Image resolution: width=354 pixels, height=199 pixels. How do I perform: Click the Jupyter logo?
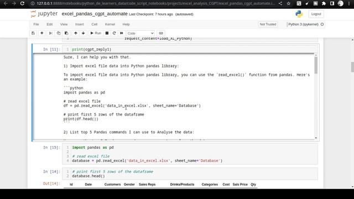point(44,14)
